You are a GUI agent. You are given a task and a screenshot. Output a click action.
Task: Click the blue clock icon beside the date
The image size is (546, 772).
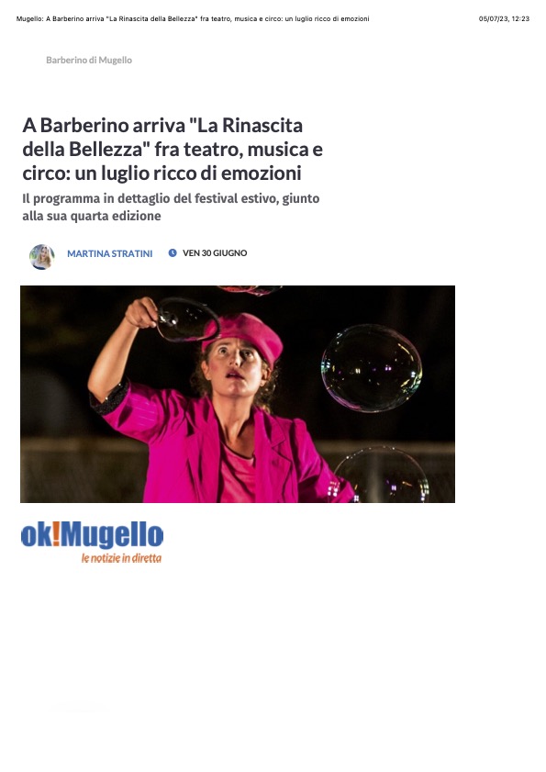point(173,253)
